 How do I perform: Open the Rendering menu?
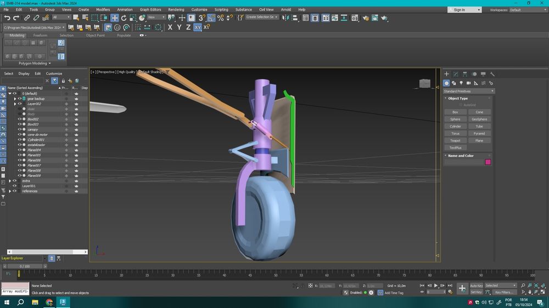tap(176, 9)
